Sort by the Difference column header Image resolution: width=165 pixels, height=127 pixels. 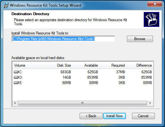pos(140,65)
